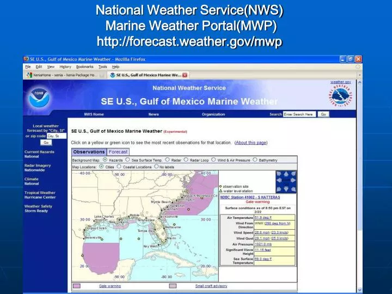Viewport: 392px width, 294px height.
Task: Select No labels map option
Action: coord(156,166)
